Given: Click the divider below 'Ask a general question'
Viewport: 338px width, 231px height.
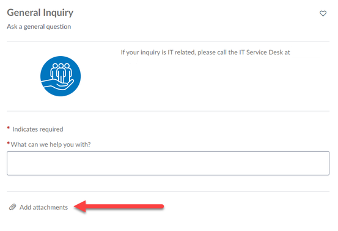Looking at the screenshot, I should pos(168,41).
